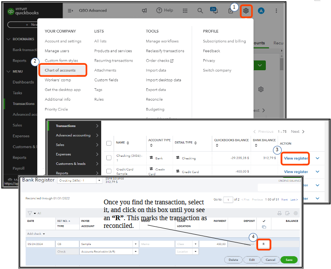Export the register with export icon
The image size is (331, 269).
coord(288,213)
